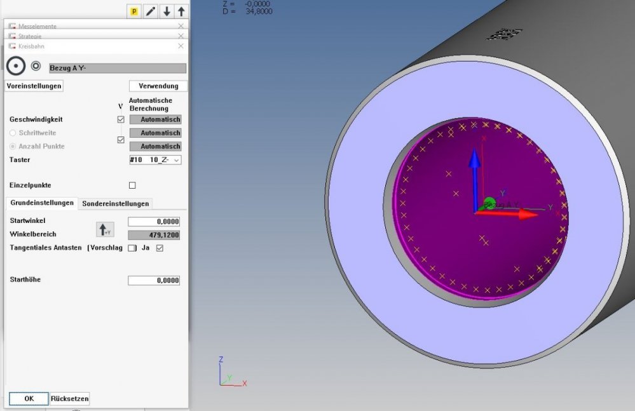
Task: Open the Verwendung options
Action: 158,86
